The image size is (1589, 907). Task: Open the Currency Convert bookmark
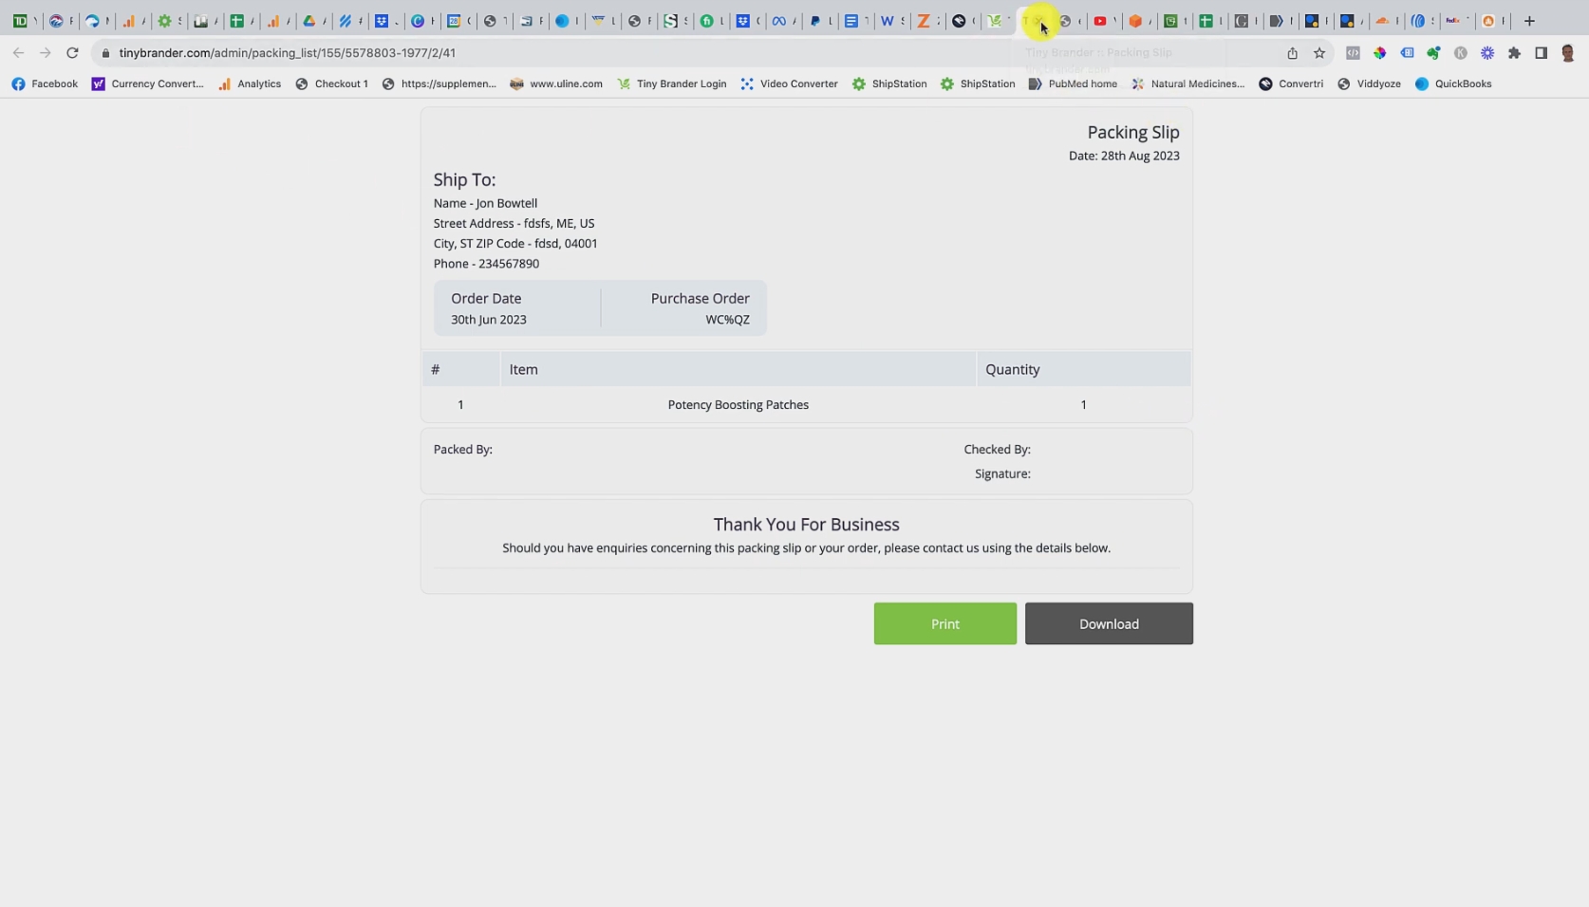click(x=147, y=83)
